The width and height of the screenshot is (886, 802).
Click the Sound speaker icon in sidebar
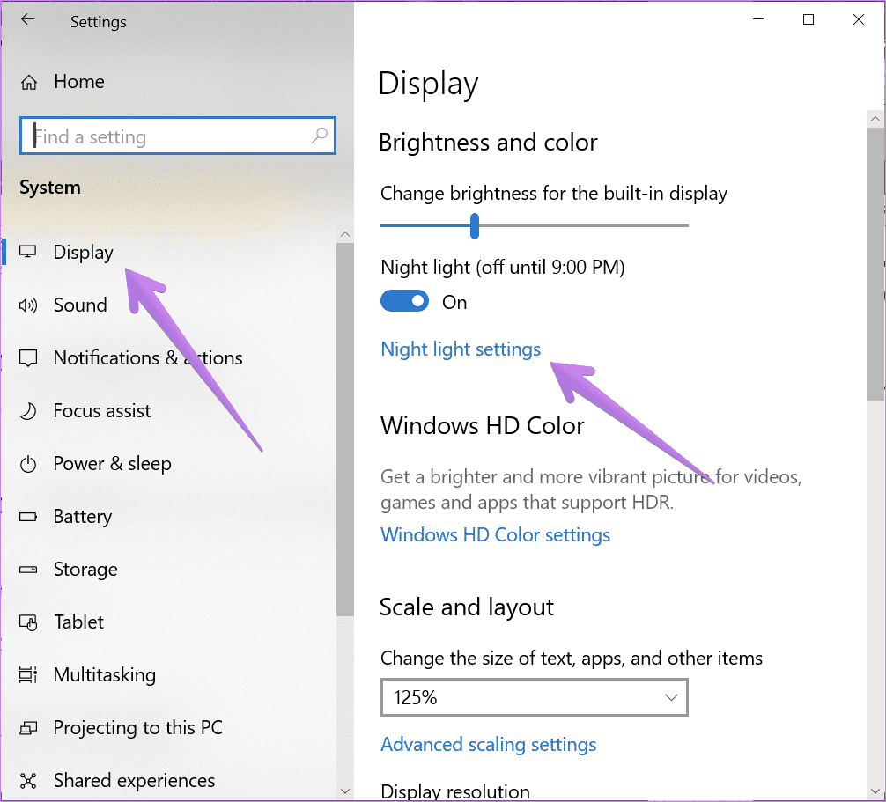[28, 305]
